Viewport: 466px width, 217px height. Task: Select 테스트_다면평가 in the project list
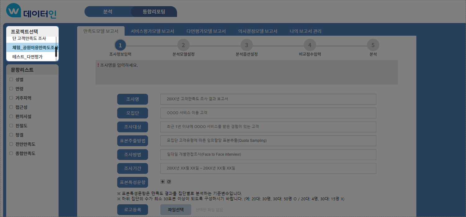point(27,57)
